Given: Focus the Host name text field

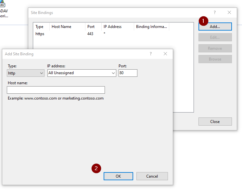Looking at the screenshot, I should click(x=56, y=90).
